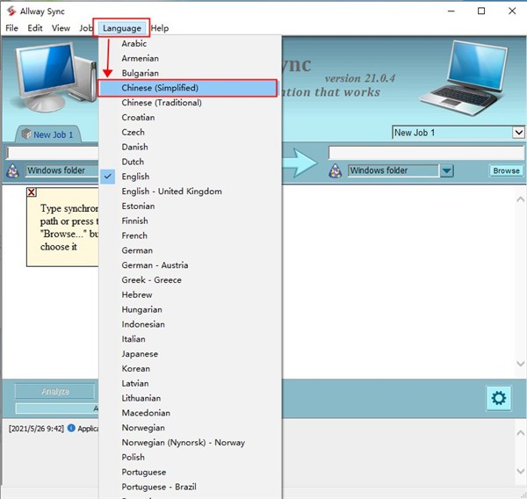
Task: Click the blue info icon in log
Action: tap(71, 429)
